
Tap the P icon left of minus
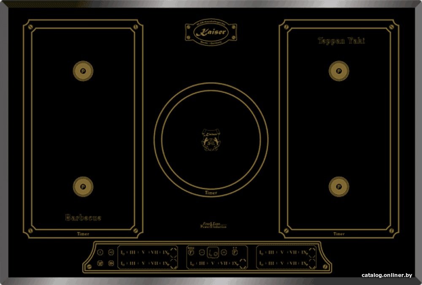click(x=191, y=252)
